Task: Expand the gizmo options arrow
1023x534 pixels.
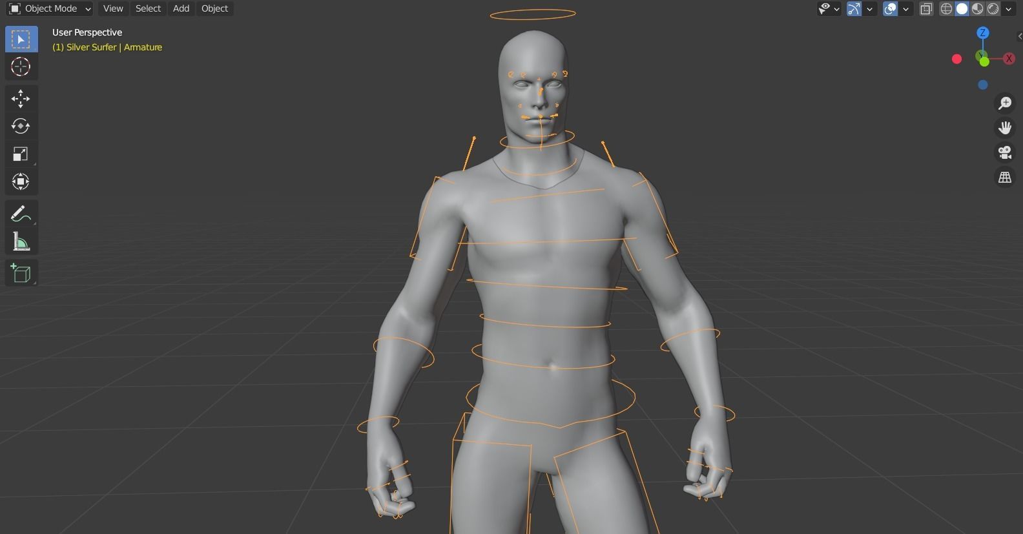Action: (870, 8)
